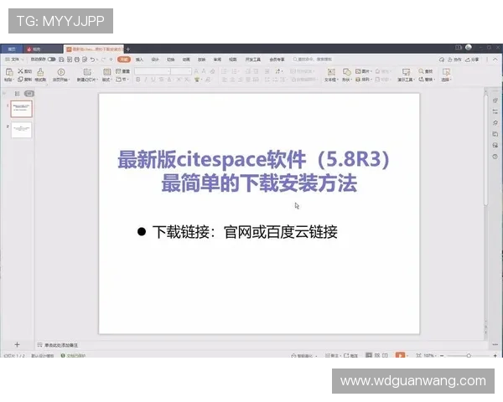Click the Text Box tool icon
This screenshot has height=402, width=503.
click(329, 73)
